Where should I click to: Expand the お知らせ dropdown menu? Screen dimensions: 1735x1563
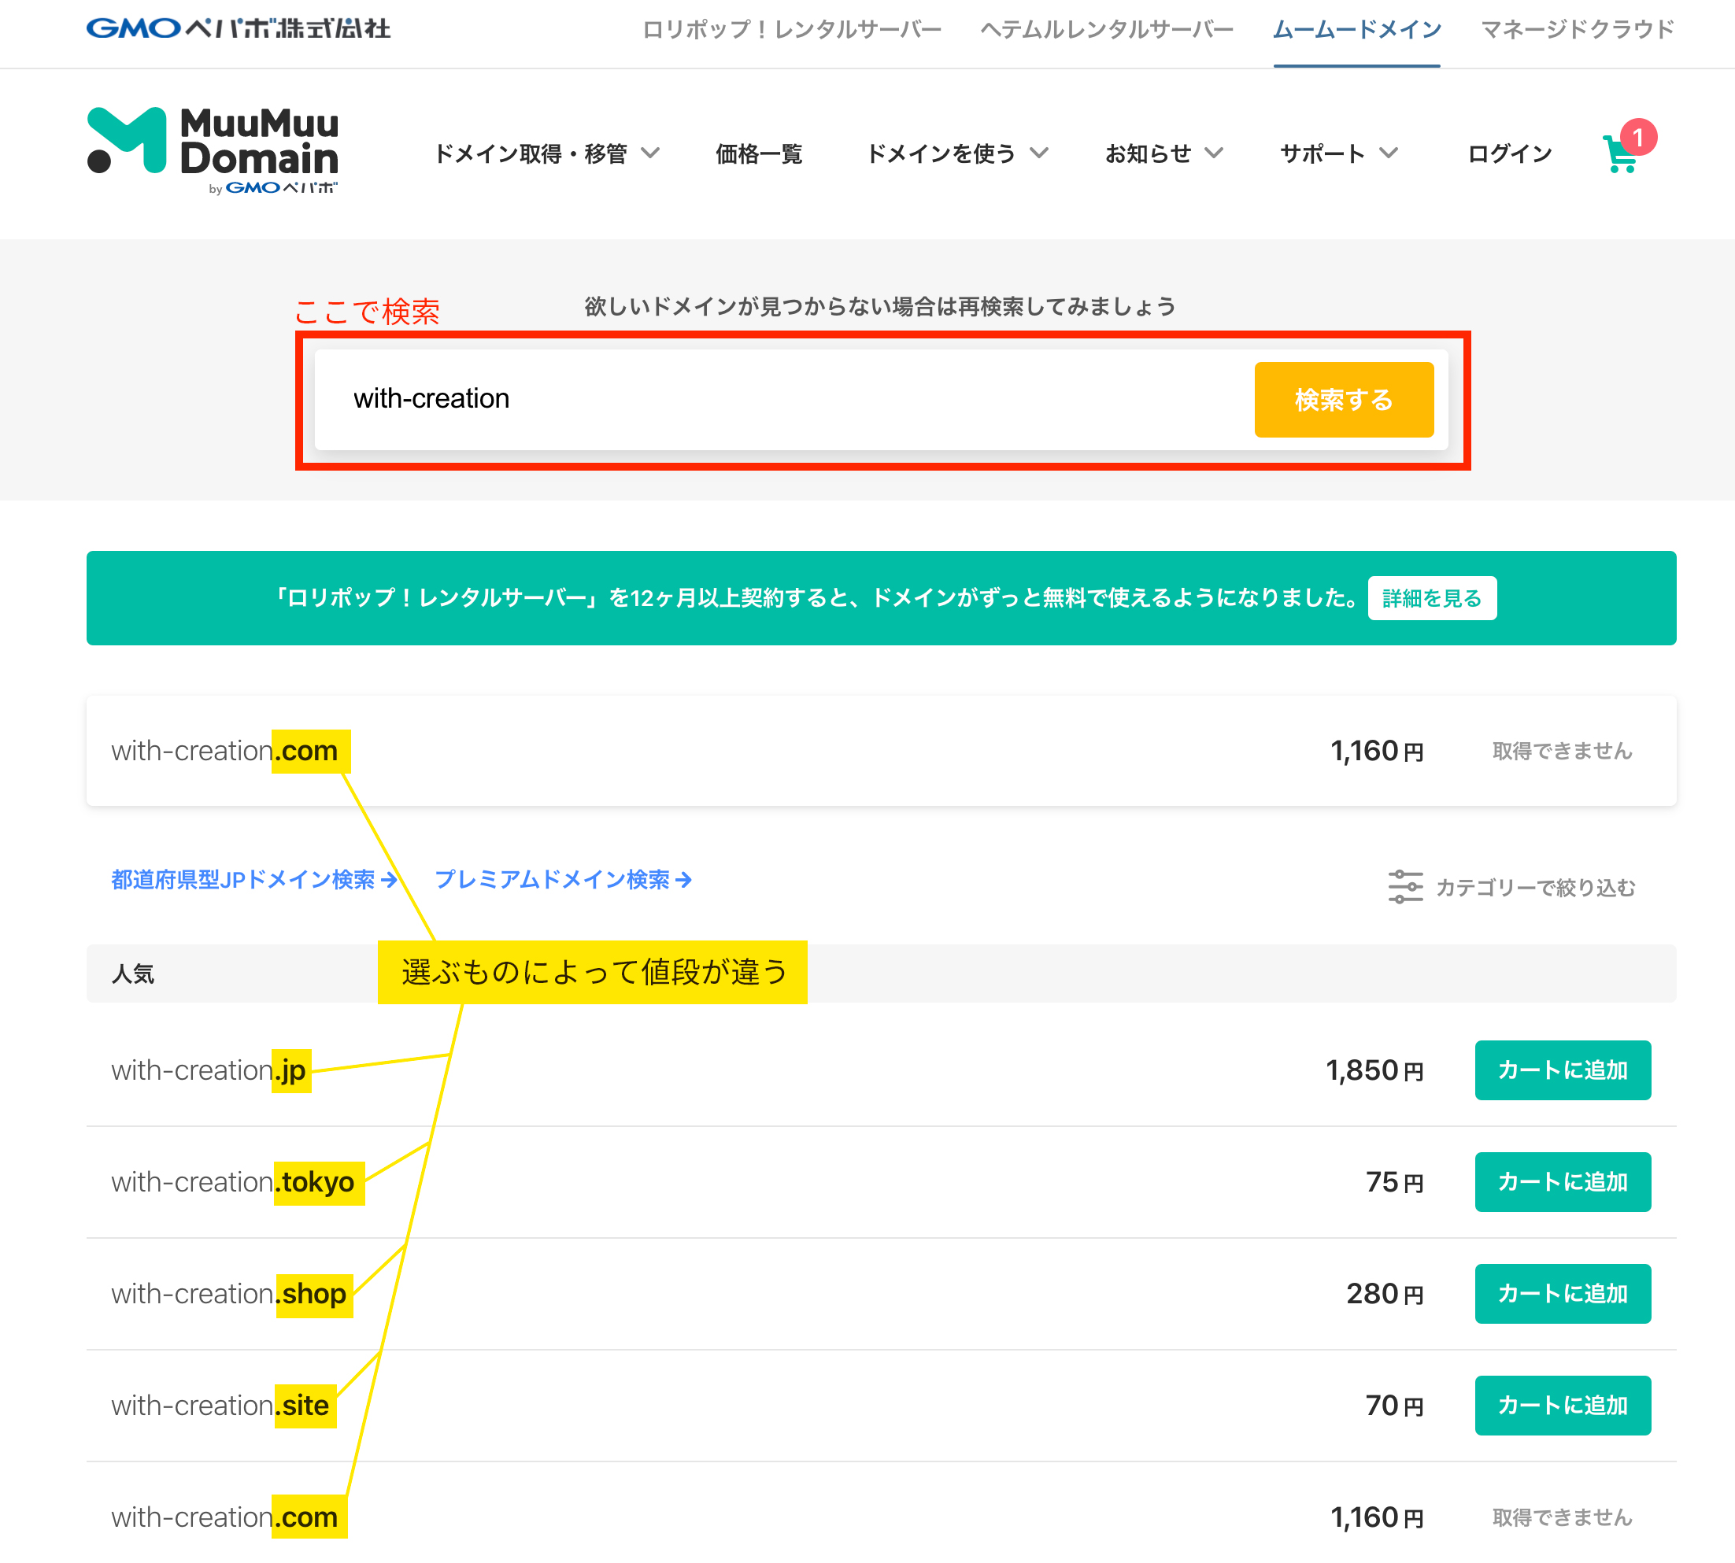1163,153
